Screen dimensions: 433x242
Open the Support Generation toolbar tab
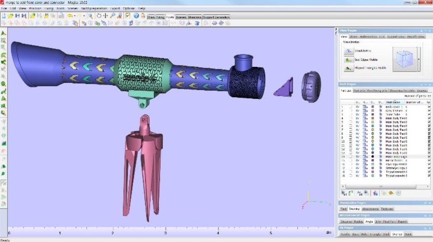coord(216,17)
